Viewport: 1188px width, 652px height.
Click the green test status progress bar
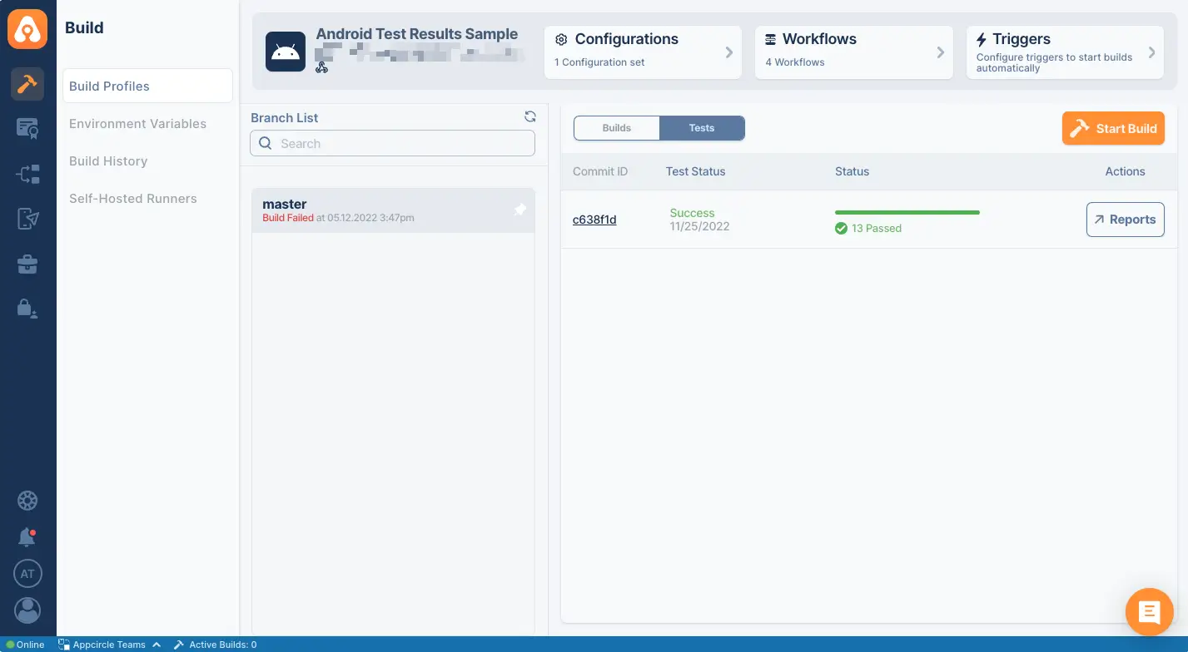[907, 213]
